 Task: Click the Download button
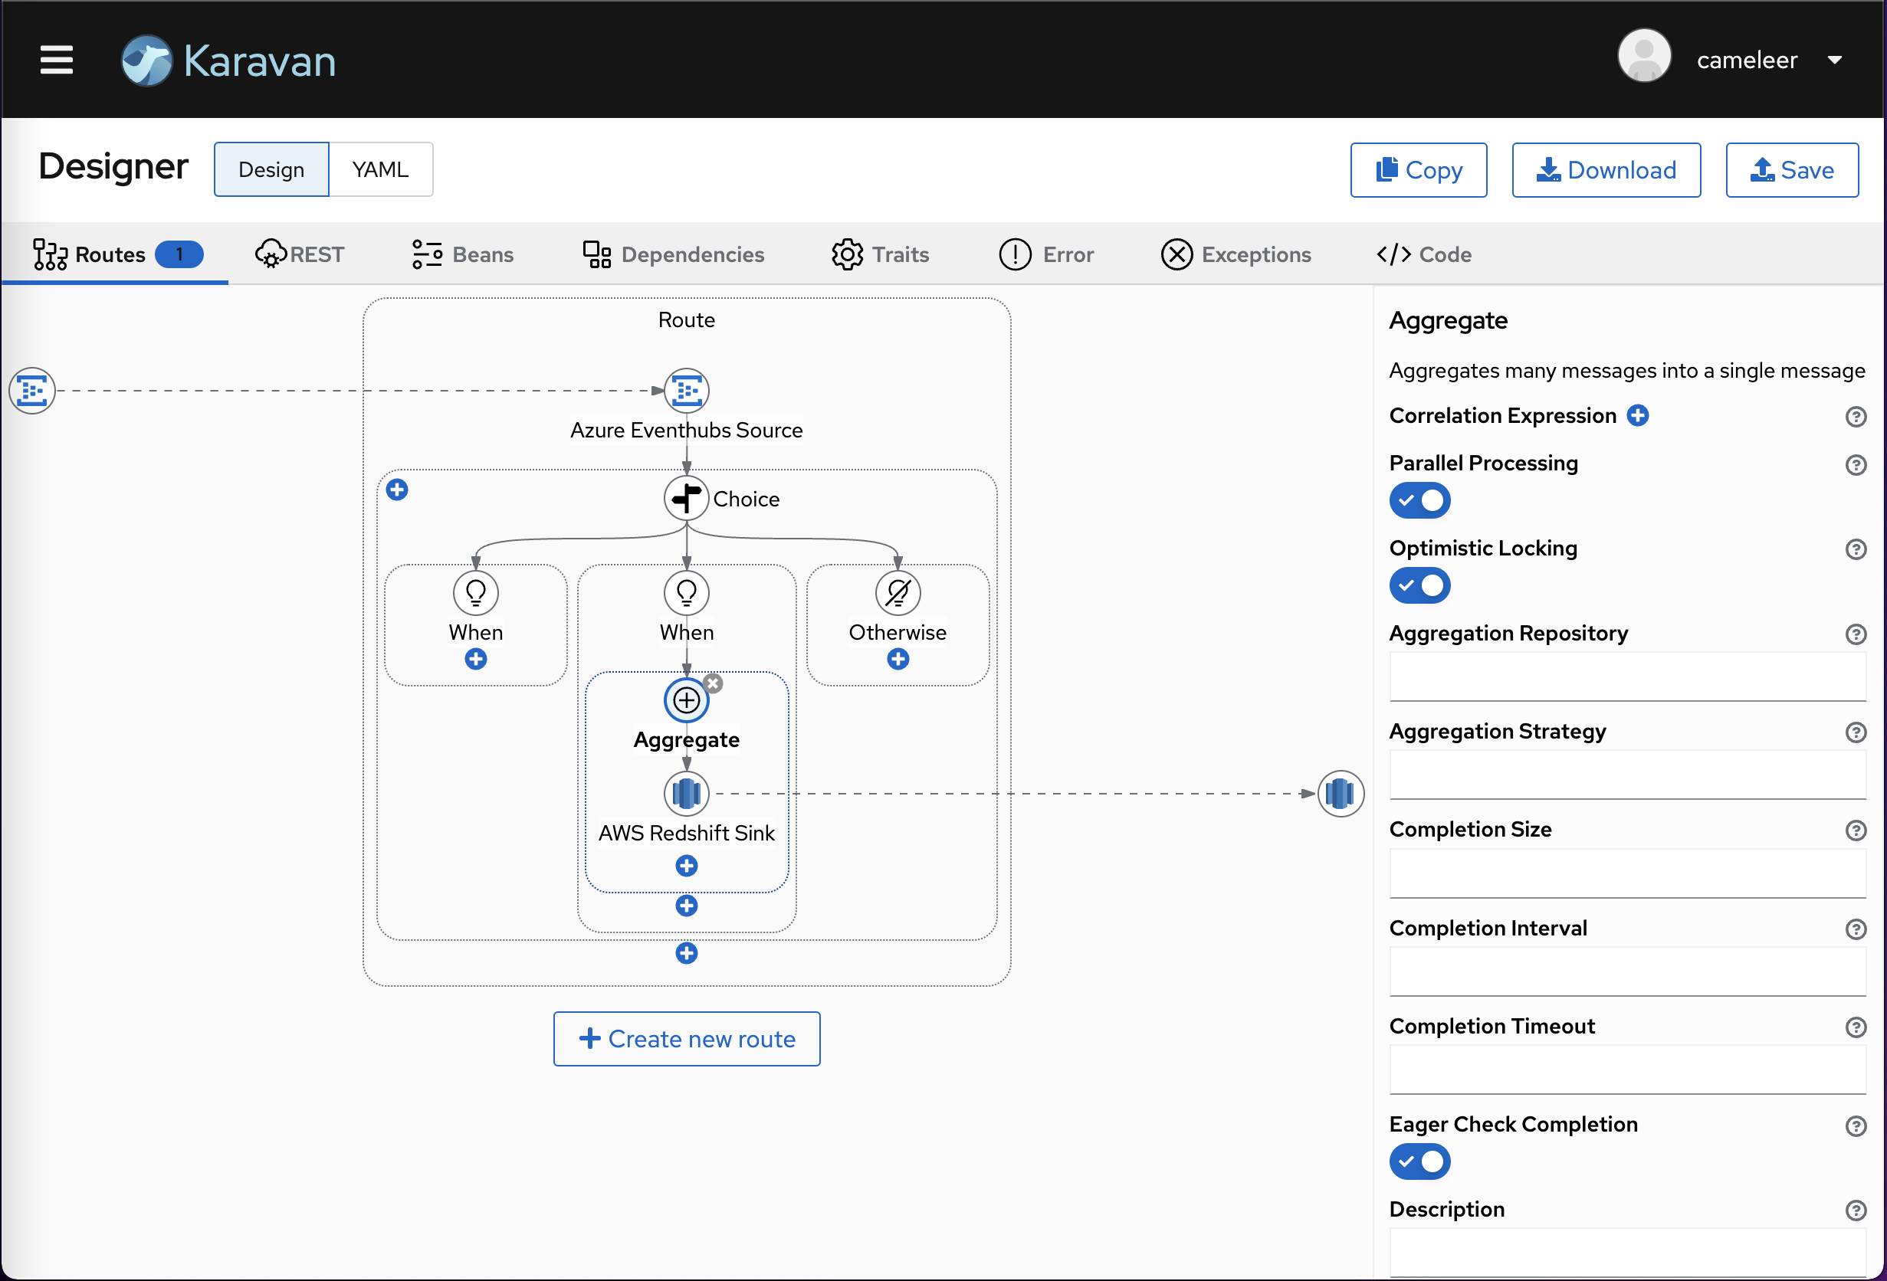(x=1605, y=169)
